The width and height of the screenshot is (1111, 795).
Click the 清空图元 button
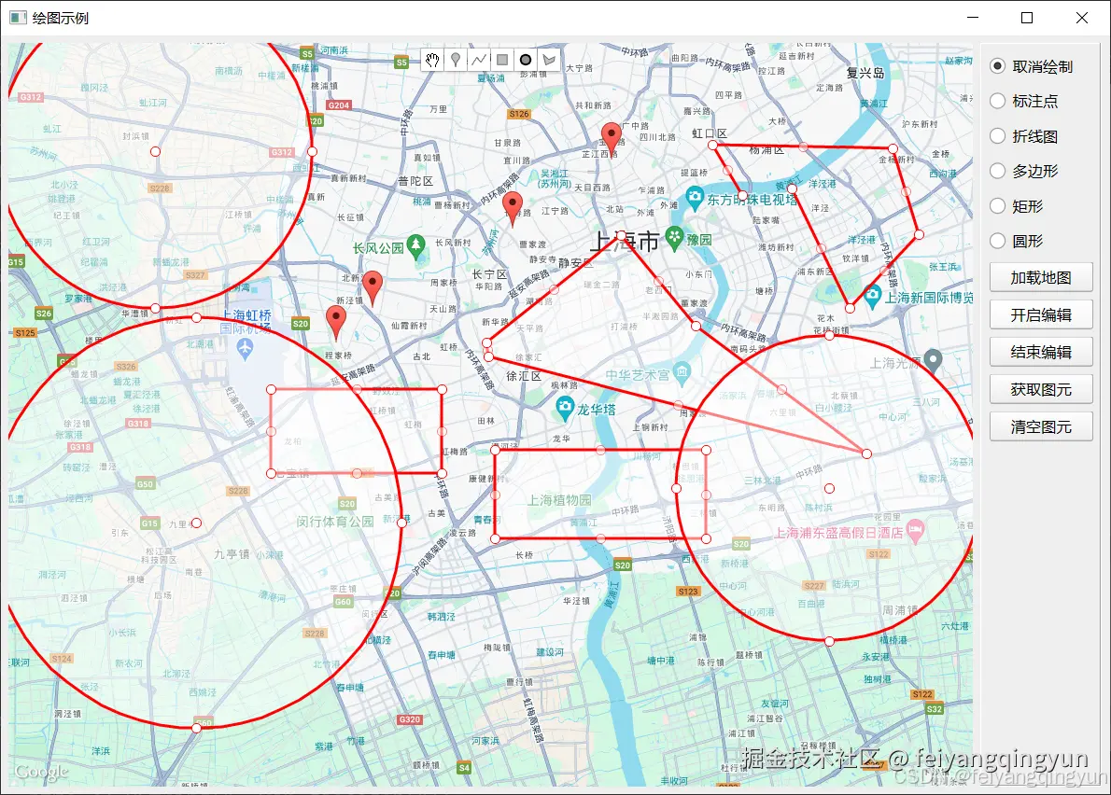1041,426
